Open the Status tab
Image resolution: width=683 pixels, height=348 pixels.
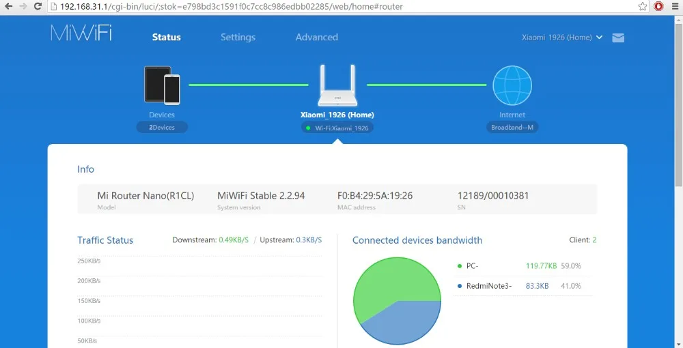(x=167, y=38)
